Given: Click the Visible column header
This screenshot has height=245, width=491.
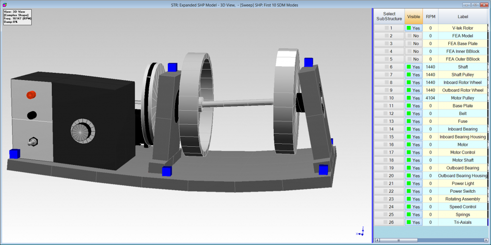Looking at the screenshot, I should (413, 16).
